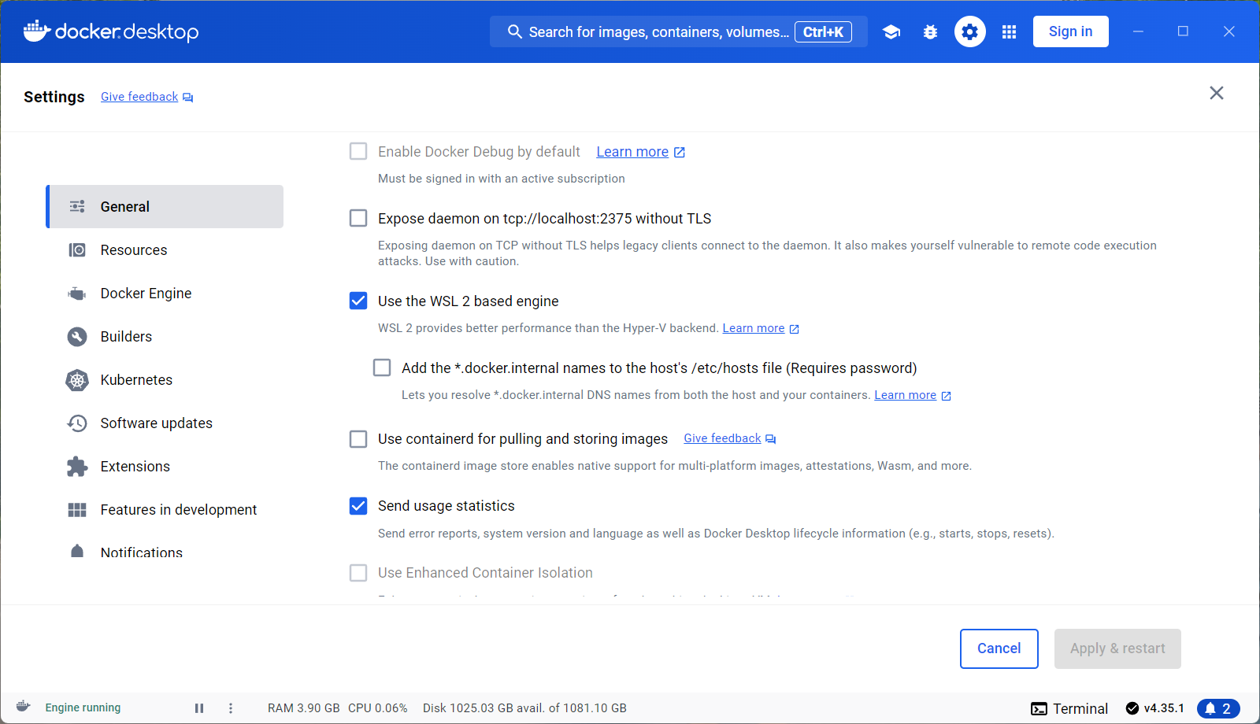
Task: Enable Expose daemon on tcp://localhost:2375 checkbox
Action: pos(358,218)
